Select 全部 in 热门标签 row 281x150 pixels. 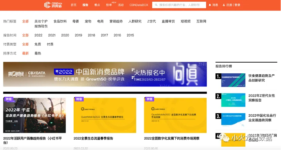click(25, 22)
